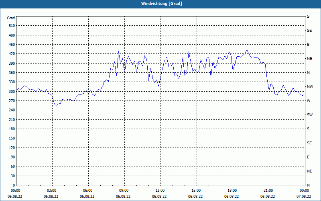Select the 07.08.22 date label
Screen dimensions: 321x201
(x=304, y=197)
